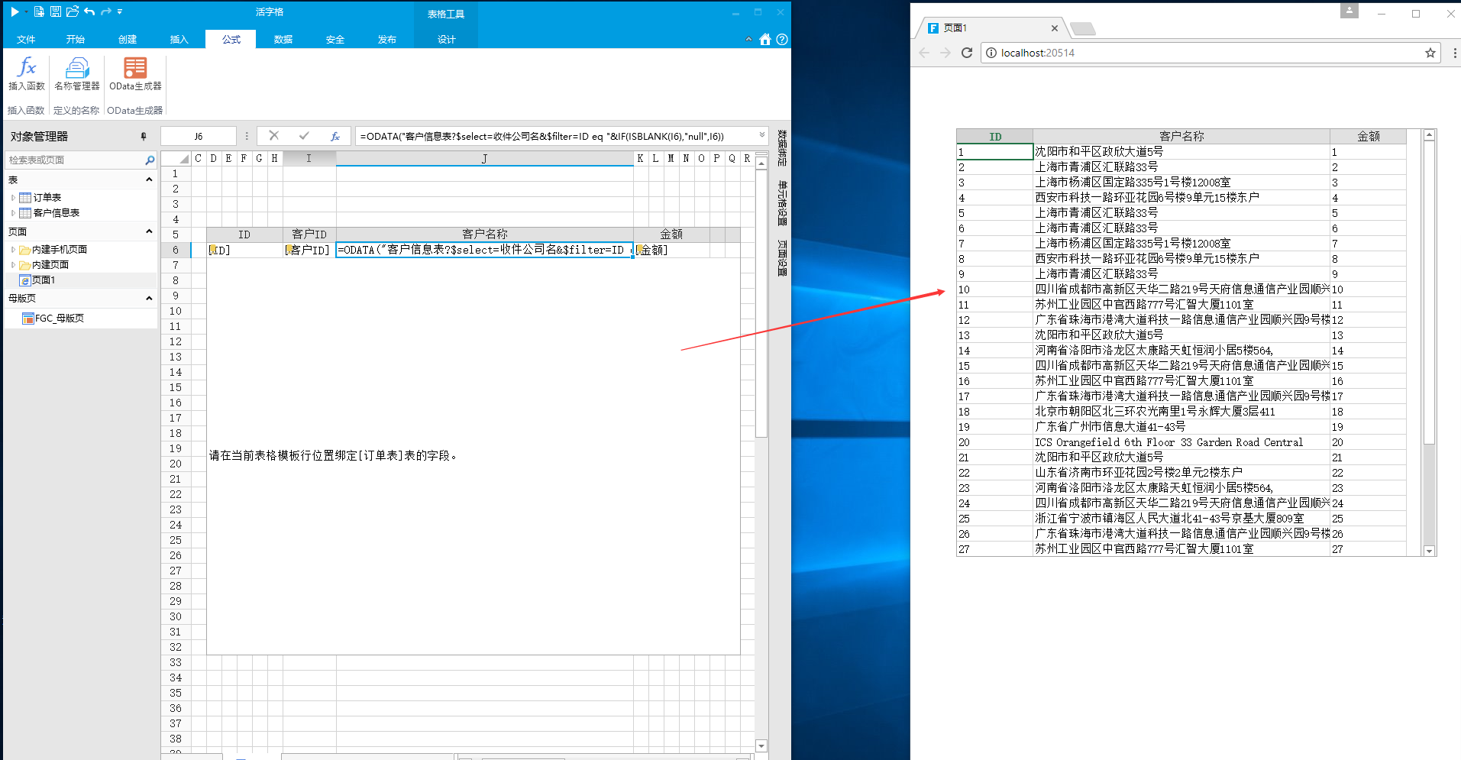The image size is (1461, 760).
Task: Collapse the 母版页 section
Action: (149, 299)
